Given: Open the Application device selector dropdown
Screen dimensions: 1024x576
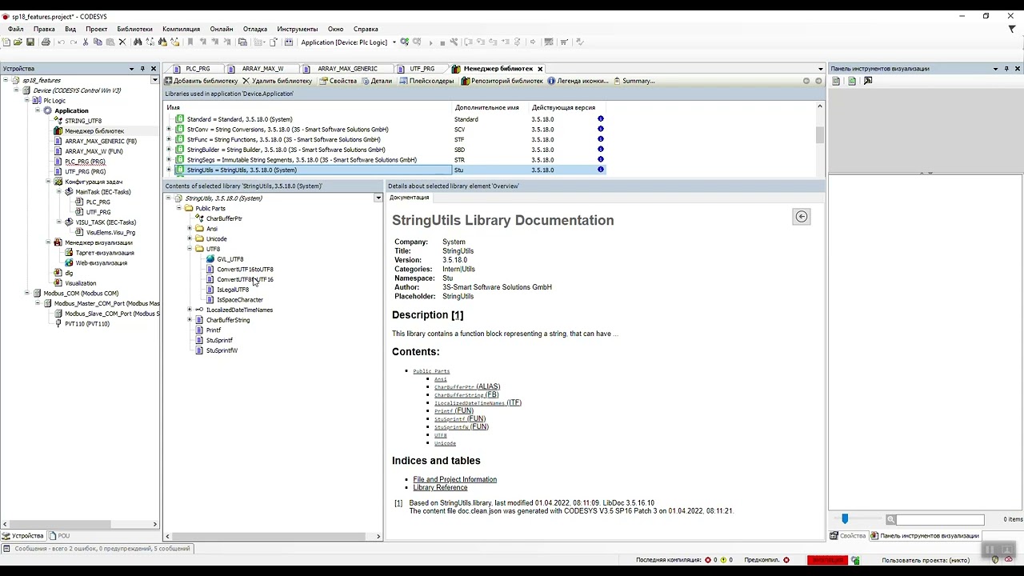Looking at the screenshot, I should 394,42.
